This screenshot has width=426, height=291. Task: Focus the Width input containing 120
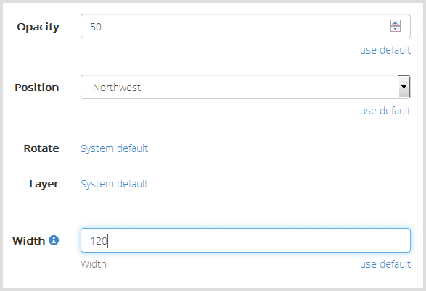click(245, 240)
